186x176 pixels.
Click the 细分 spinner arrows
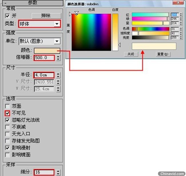pos(58,172)
